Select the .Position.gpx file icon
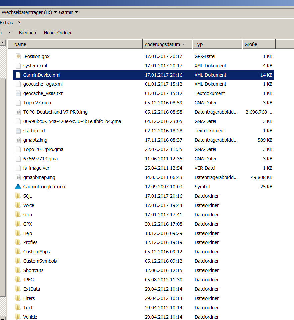294x320 pixels. point(18,56)
